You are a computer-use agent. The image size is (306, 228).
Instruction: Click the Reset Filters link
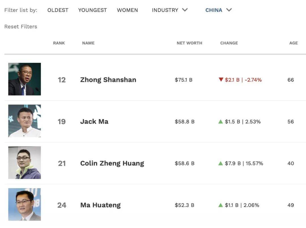pyautogui.click(x=21, y=27)
